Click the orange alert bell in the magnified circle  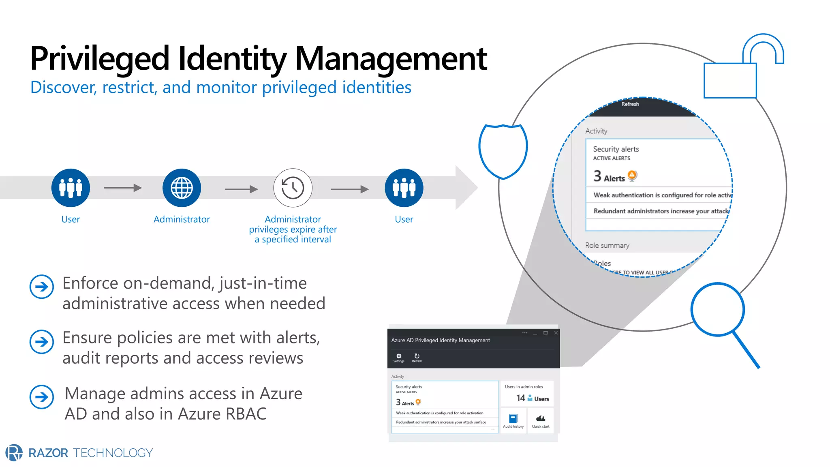[632, 176]
